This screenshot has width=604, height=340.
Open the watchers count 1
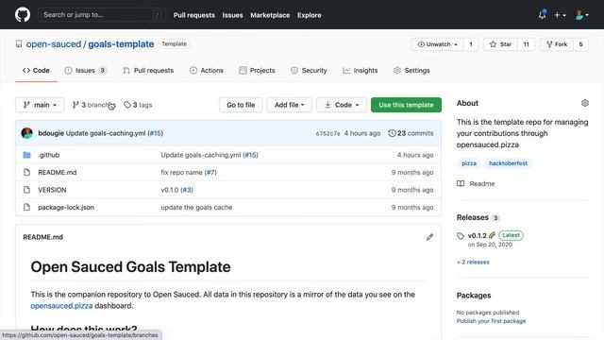click(x=471, y=44)
